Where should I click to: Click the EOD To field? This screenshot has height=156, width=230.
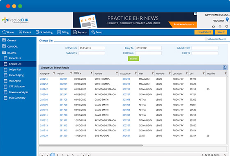click(205, 53)
